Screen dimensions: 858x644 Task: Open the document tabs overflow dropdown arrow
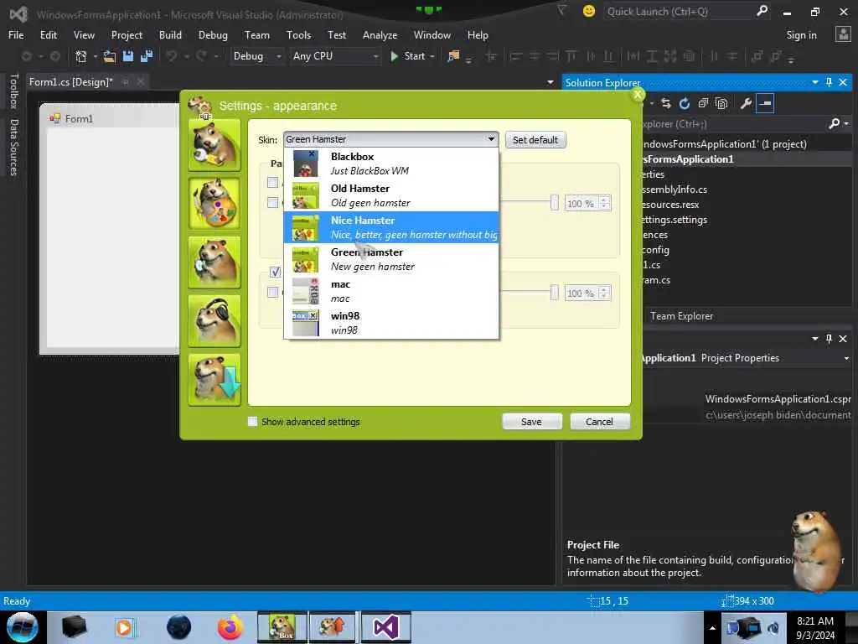coord(550,82)
